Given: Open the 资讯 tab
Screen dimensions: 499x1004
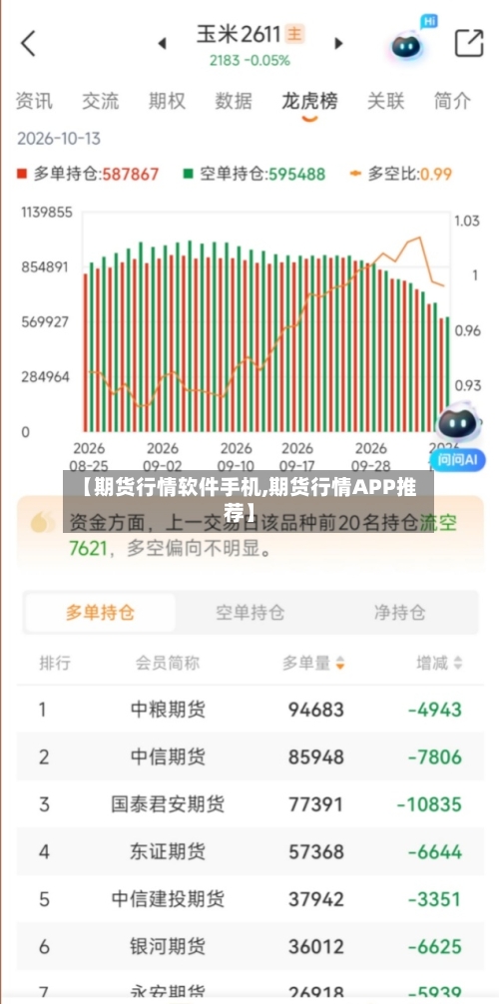Looking at the screenshot, I should pyautogui.click(x=34, y=101).
